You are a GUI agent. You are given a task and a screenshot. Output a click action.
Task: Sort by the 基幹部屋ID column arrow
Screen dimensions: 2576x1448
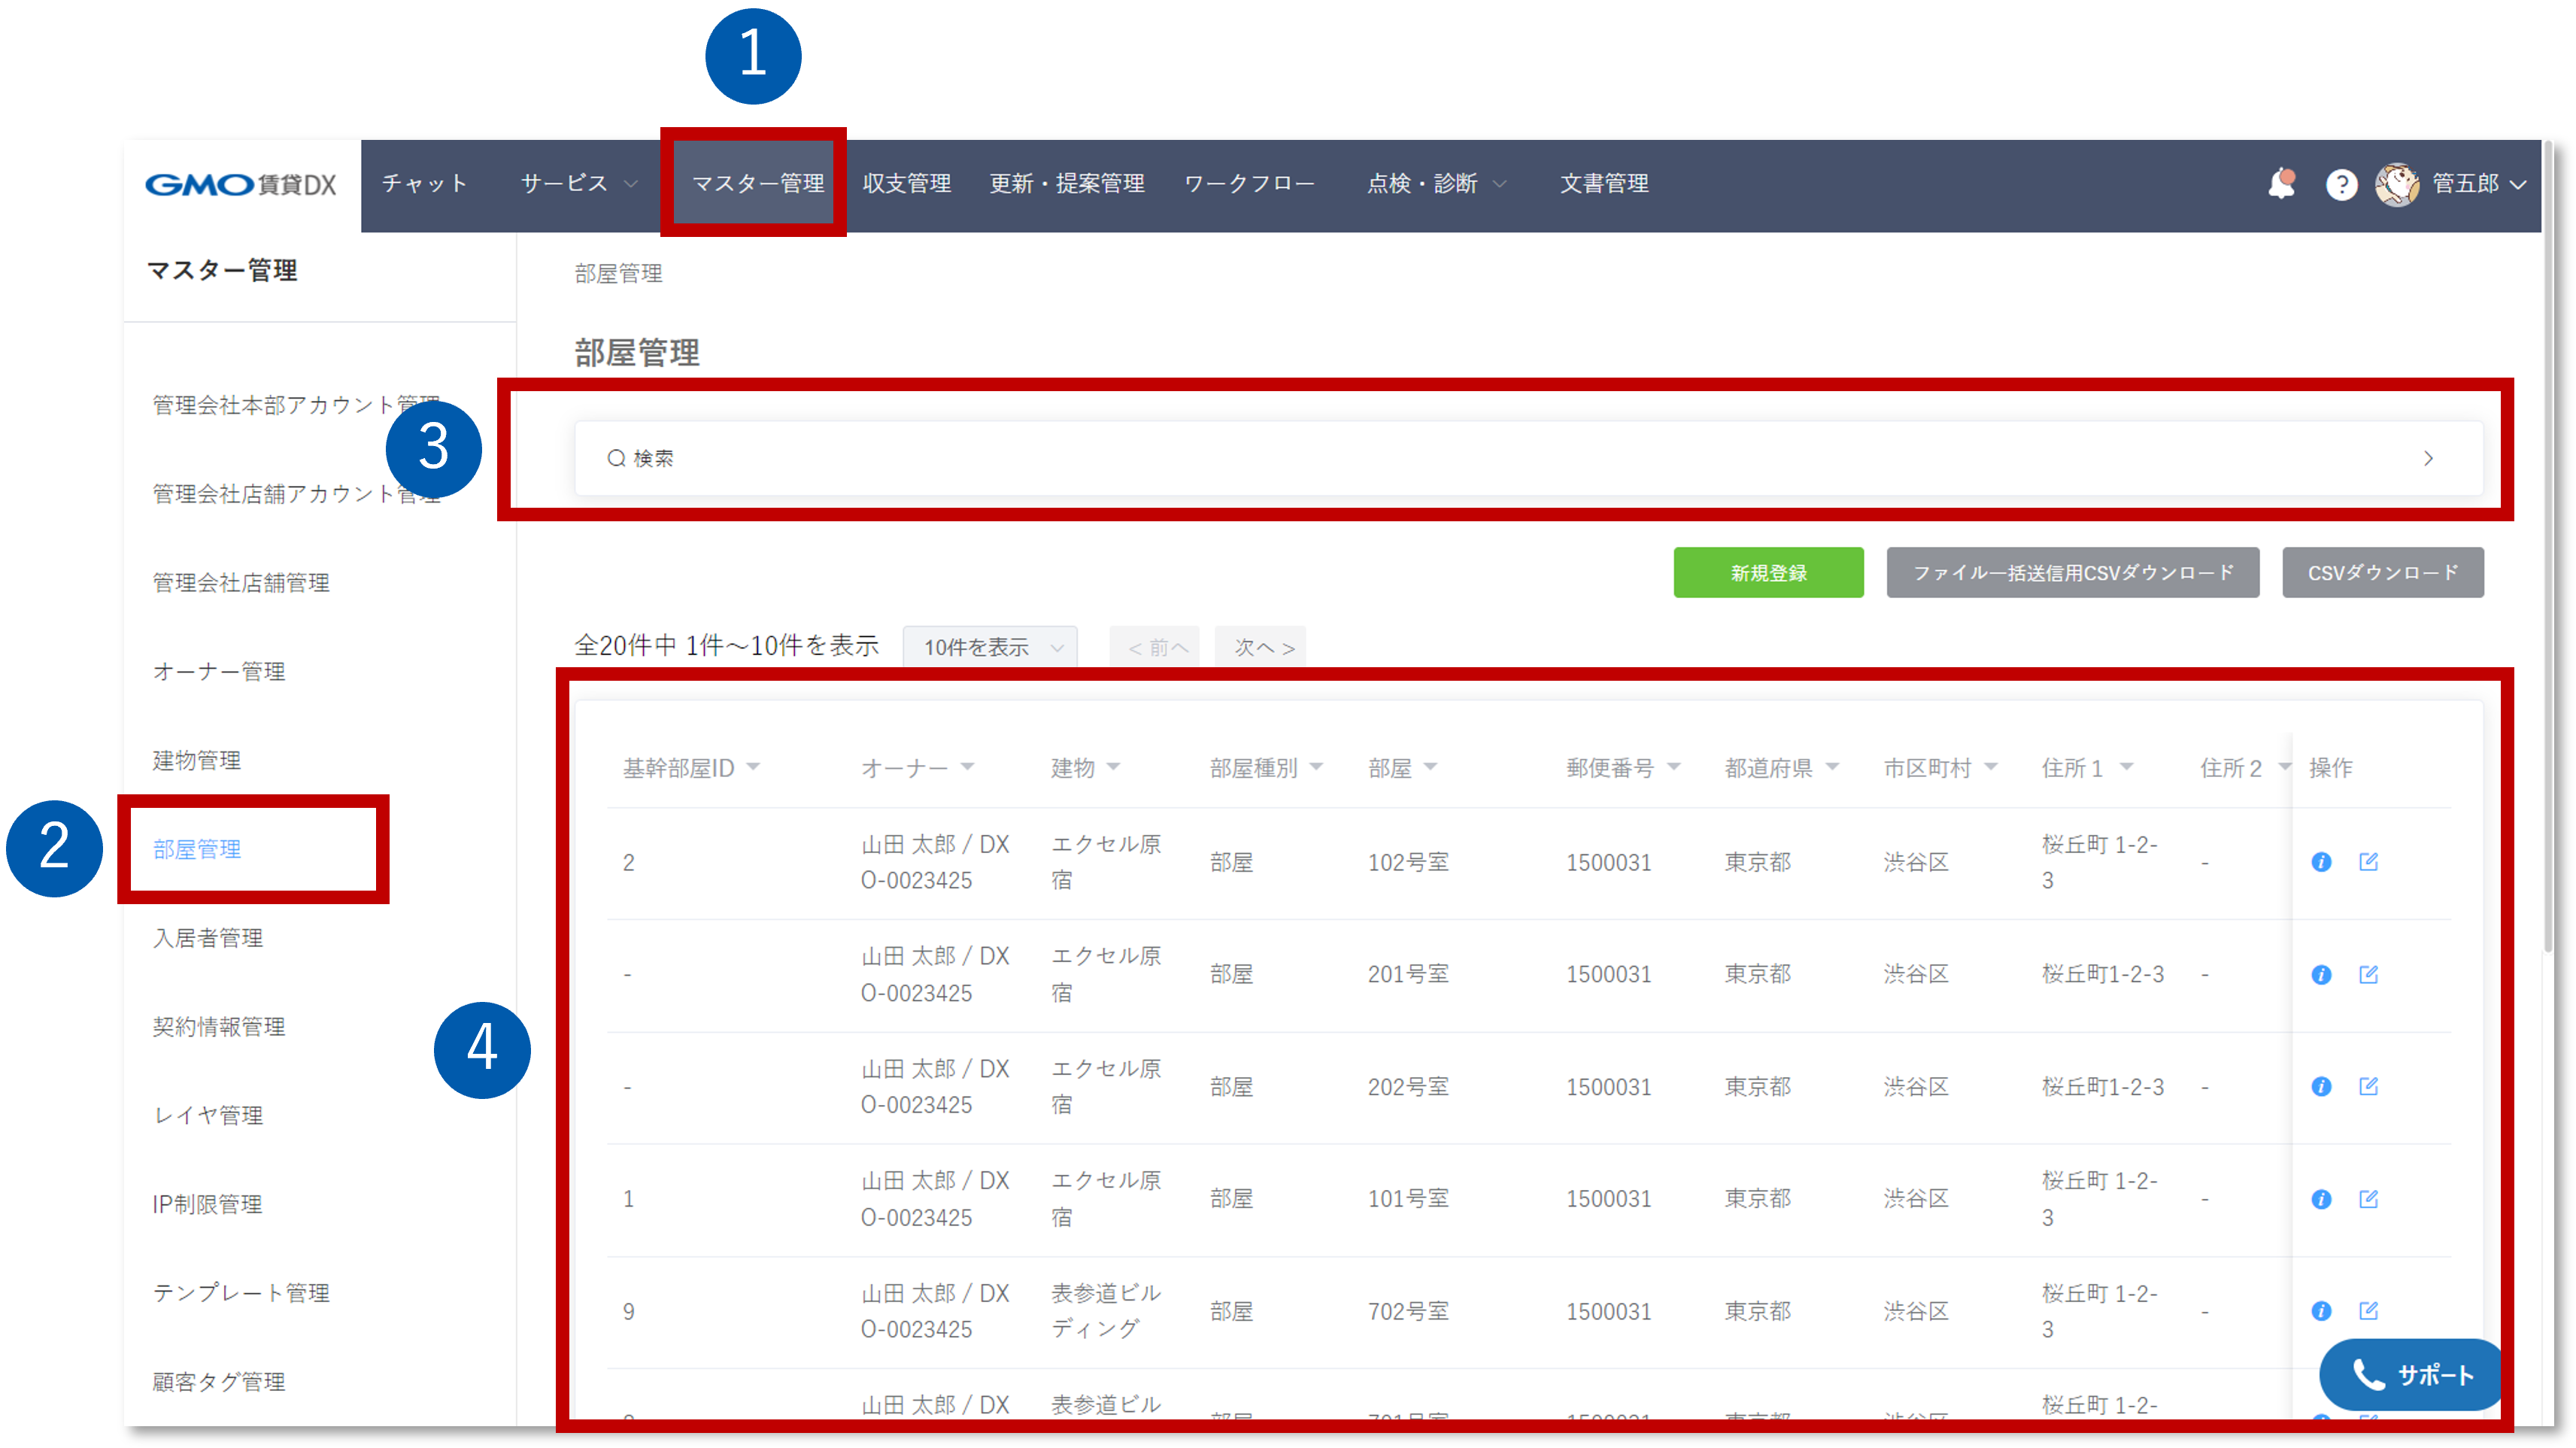(754, 767)
